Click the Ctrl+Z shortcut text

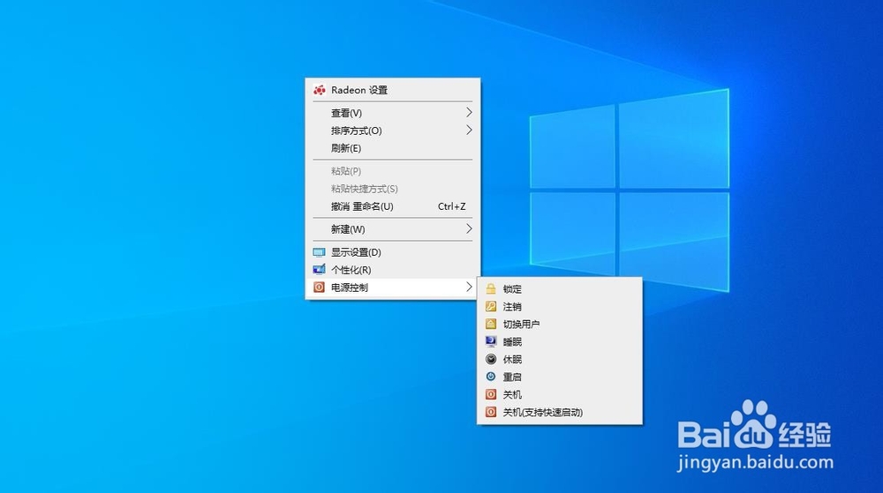point(451,206)
